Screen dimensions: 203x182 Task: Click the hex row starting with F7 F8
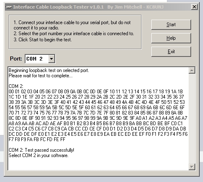(37, 139)
